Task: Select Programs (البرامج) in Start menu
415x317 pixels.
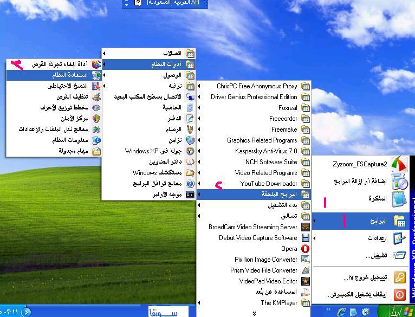Action: (361, 221)
